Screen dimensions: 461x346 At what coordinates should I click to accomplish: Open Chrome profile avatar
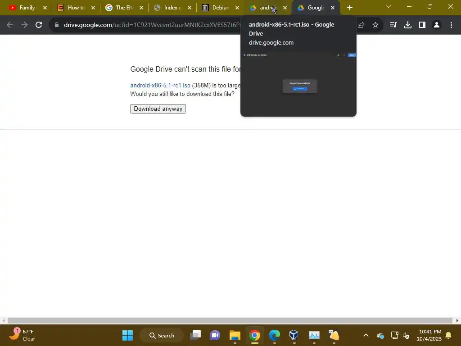(437, 25)
